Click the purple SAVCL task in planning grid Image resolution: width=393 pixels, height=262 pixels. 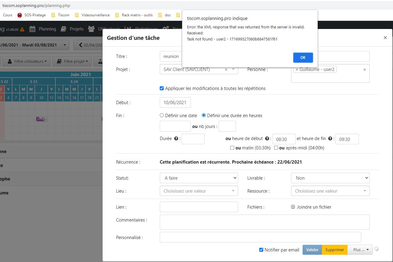tap(41, 119)
